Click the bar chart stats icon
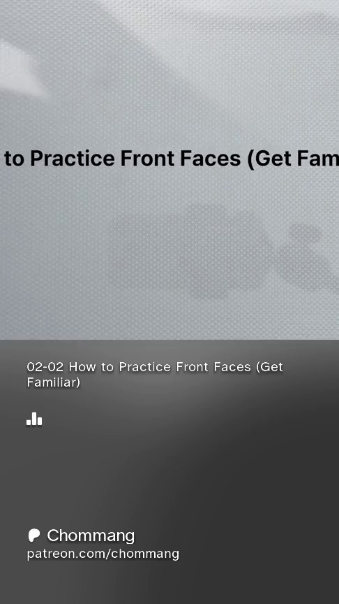Image resolution: width=339 pixels, height=604 pixels. [x=34, y=419]
